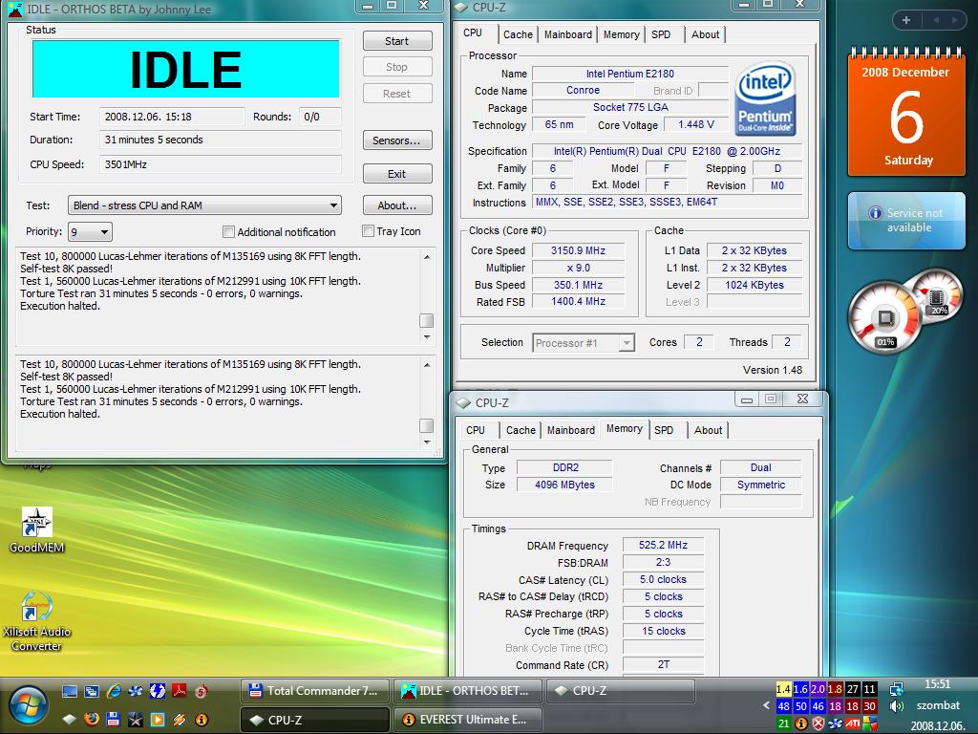The image size is (978, 734).
Task: Open the Memory tab in top CPU-Z window
Action: 621,35
